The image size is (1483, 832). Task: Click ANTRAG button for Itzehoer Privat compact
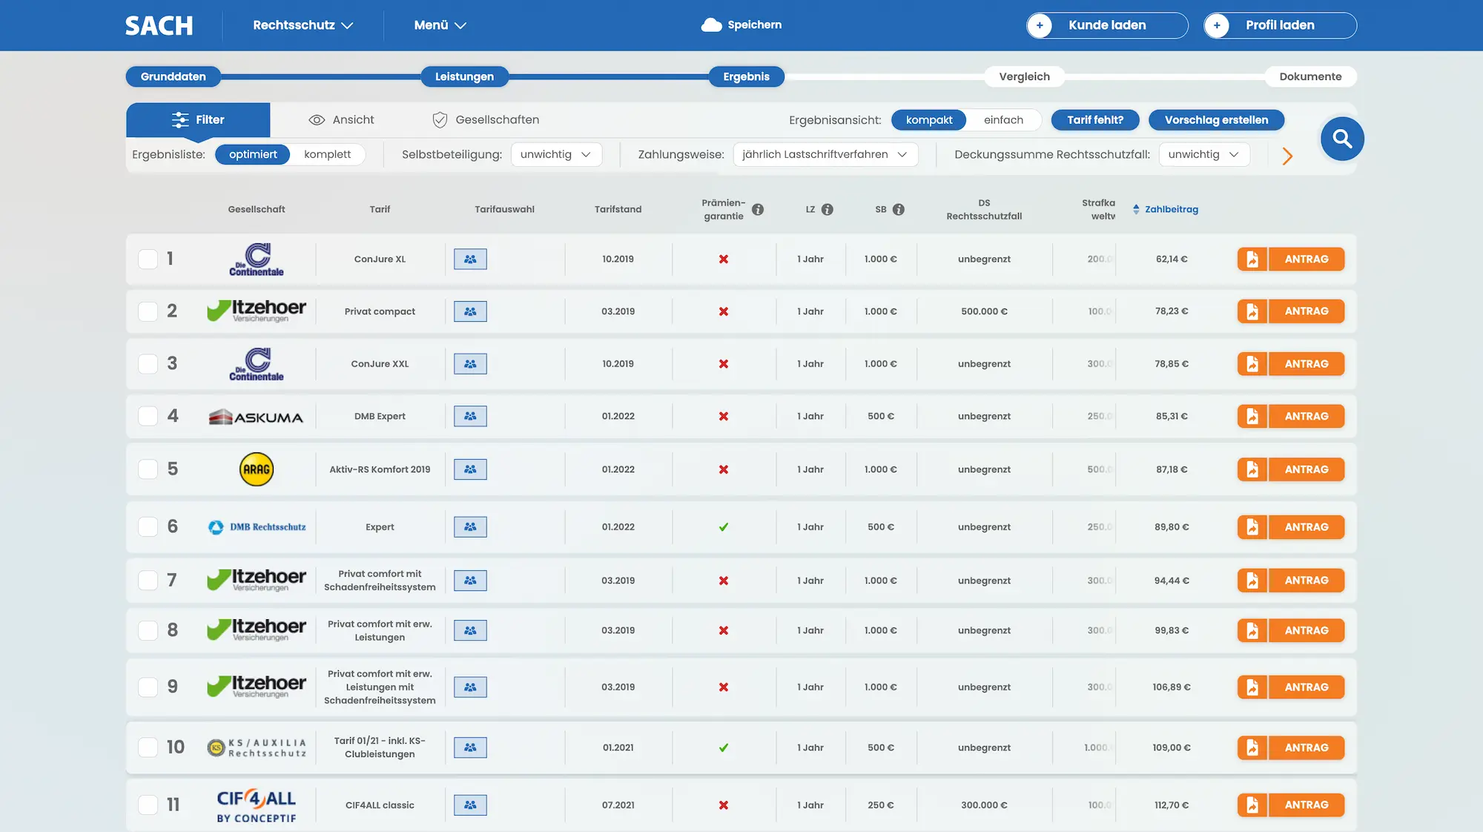coord(1306,311)
